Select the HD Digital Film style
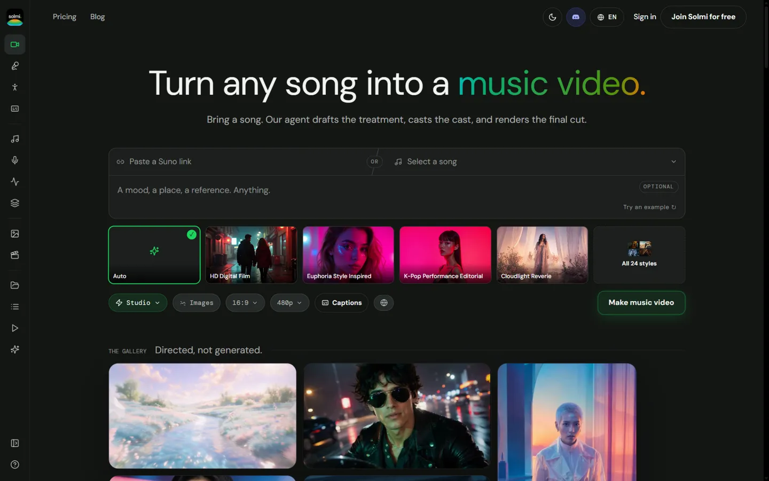This screenshot has height=481, width=769. tap(251, 255)
